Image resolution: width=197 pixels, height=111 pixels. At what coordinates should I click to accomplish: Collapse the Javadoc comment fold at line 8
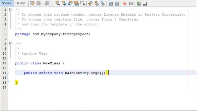pyautogui.click(x=11, y=43)
